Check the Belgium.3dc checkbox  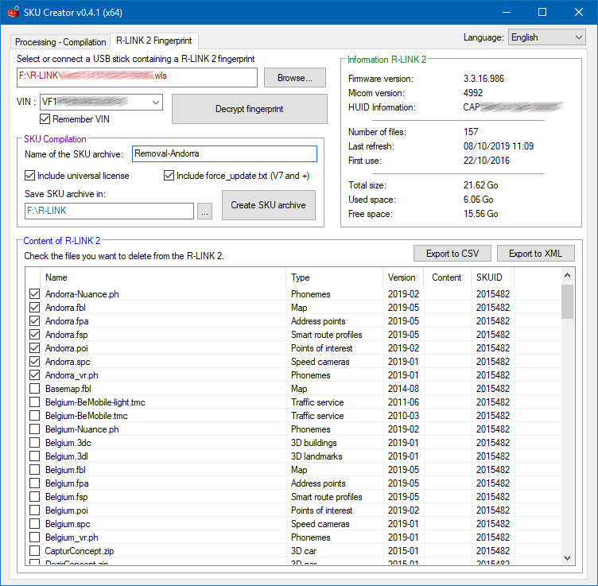(x=34, y=443)
